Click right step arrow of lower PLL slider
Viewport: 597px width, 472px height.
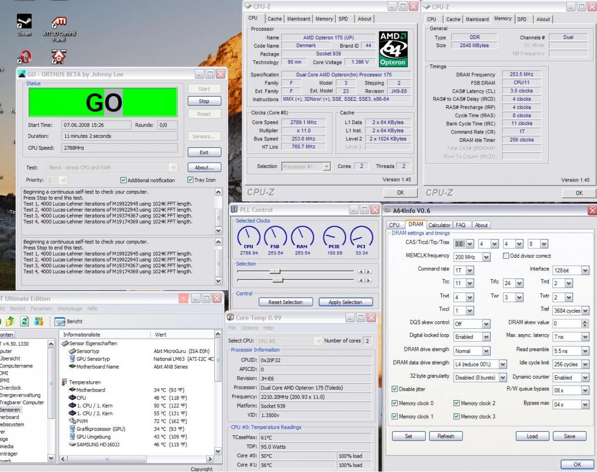(x=368, y=280)
